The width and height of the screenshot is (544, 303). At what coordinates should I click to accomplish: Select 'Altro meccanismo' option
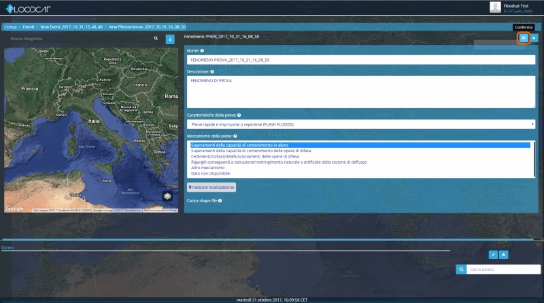[207, 168]
